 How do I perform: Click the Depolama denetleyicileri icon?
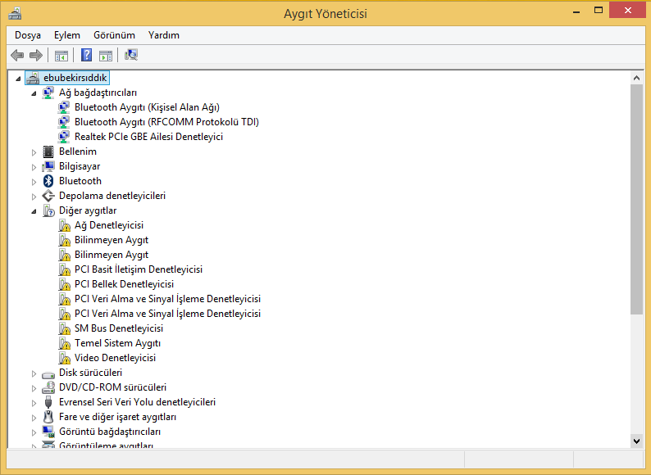tap(48, 196)
